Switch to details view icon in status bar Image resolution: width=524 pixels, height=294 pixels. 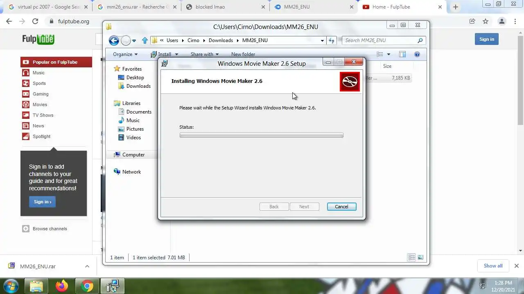click(x=411, y=257)
